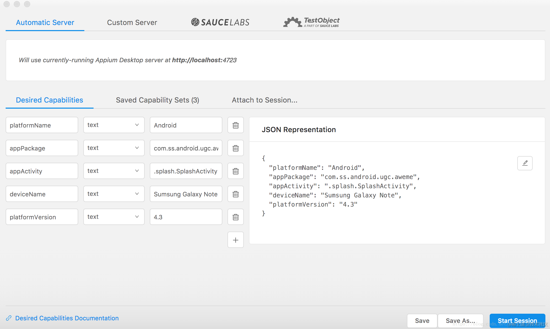Click the .splash.SplashActivity value field
The width and height of the screenshot is (550, 329).
pos(186,171)
